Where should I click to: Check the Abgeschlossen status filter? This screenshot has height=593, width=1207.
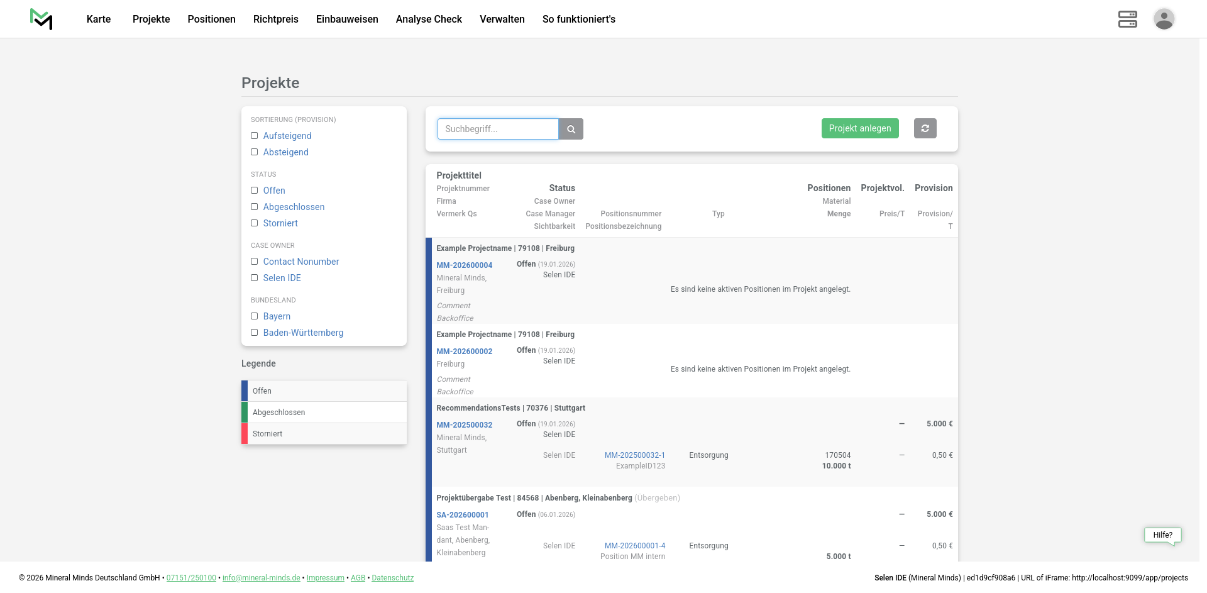(x=255, y=207)
